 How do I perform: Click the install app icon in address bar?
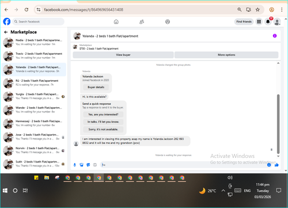click(x=249, y=10)
